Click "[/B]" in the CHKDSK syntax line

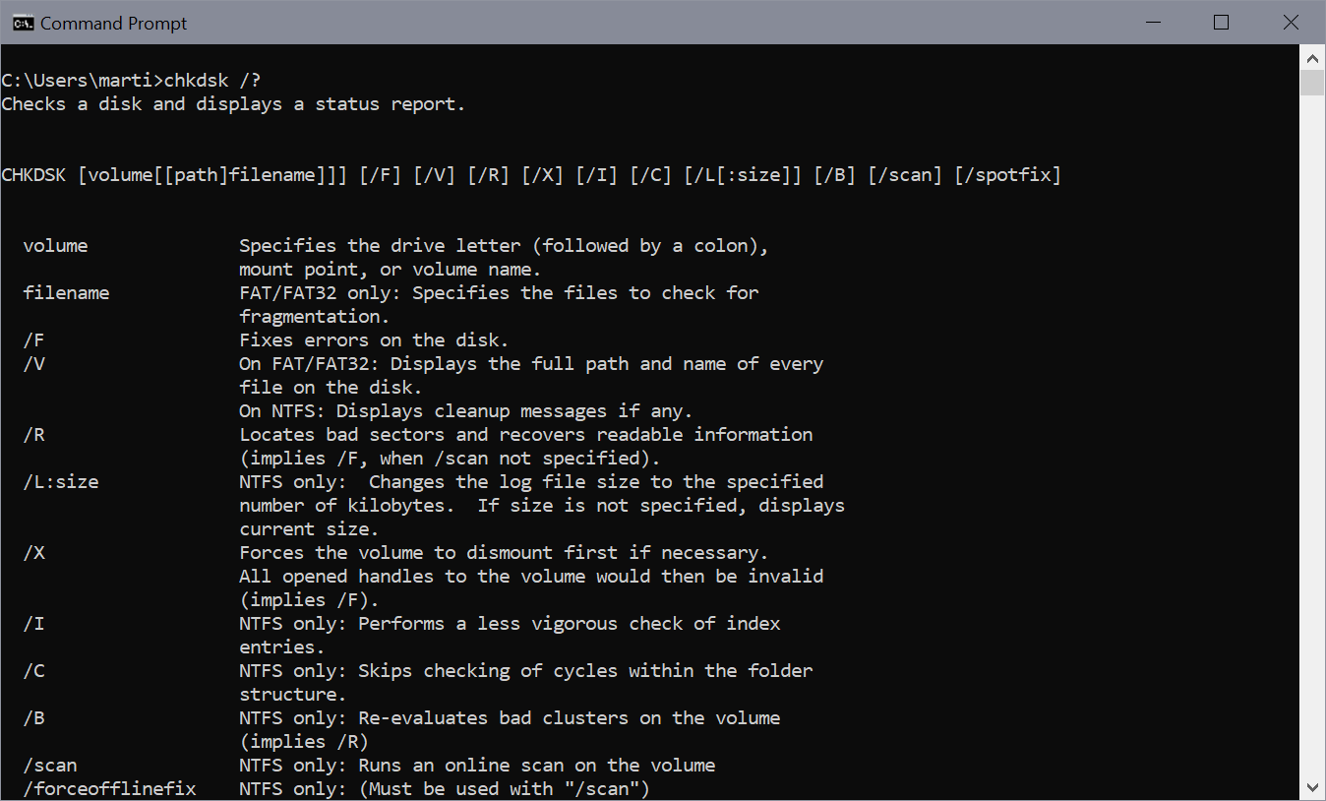pyautogui.click(x=834, y=175)
